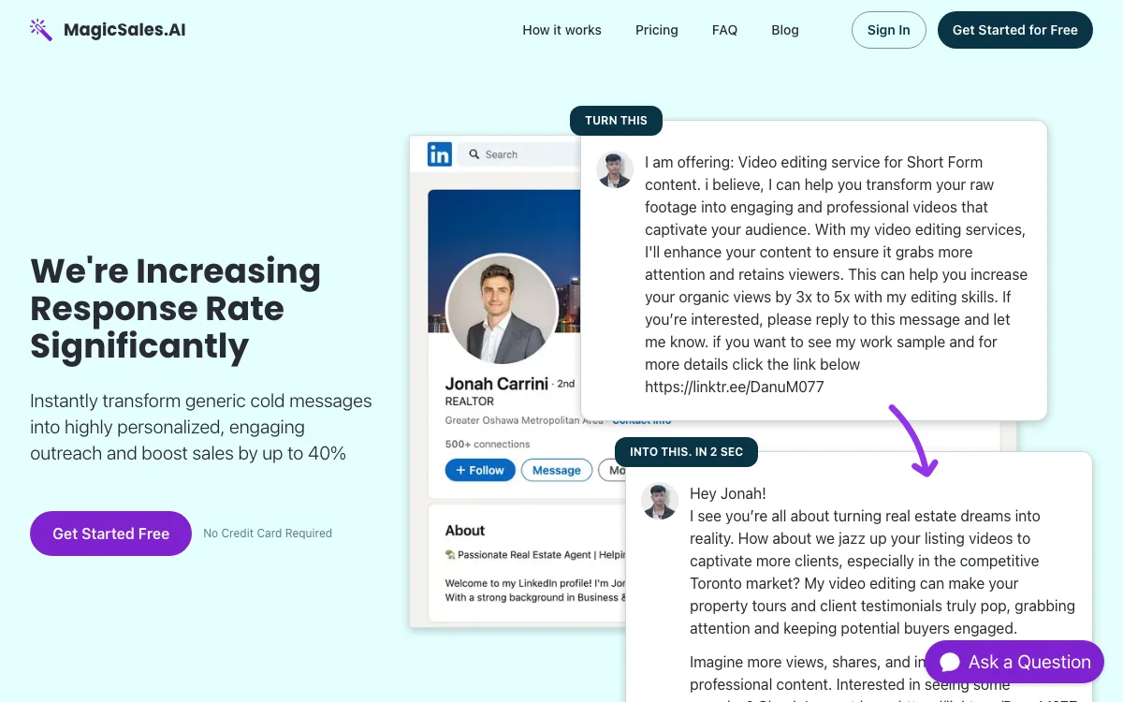Screen dimensions: 1123x702
Task: Click the LinkedIn Search field in mockup
Action: 519,154
